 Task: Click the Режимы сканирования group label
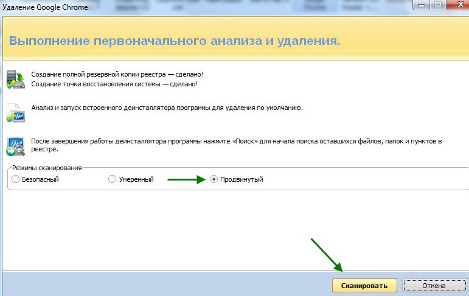tap(47, 168)
